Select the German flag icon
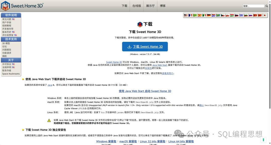The width and height of the screenshot is (271, 145). [x=209, y=15]
